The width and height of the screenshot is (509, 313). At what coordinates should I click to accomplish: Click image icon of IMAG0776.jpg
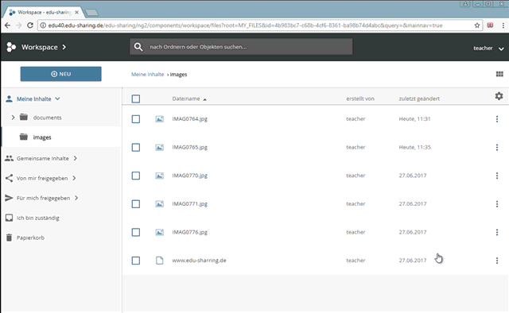pos(159,232)
